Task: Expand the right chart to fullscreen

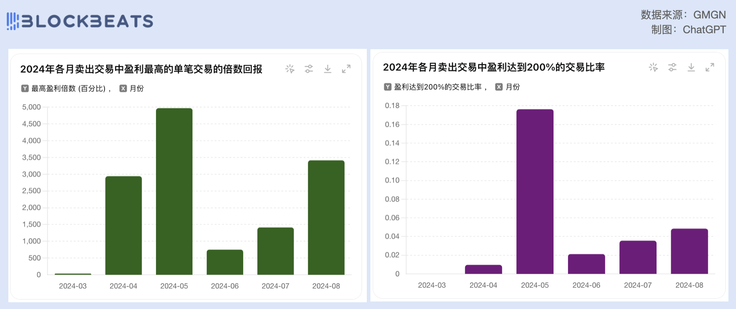Action: click(710, 68)
